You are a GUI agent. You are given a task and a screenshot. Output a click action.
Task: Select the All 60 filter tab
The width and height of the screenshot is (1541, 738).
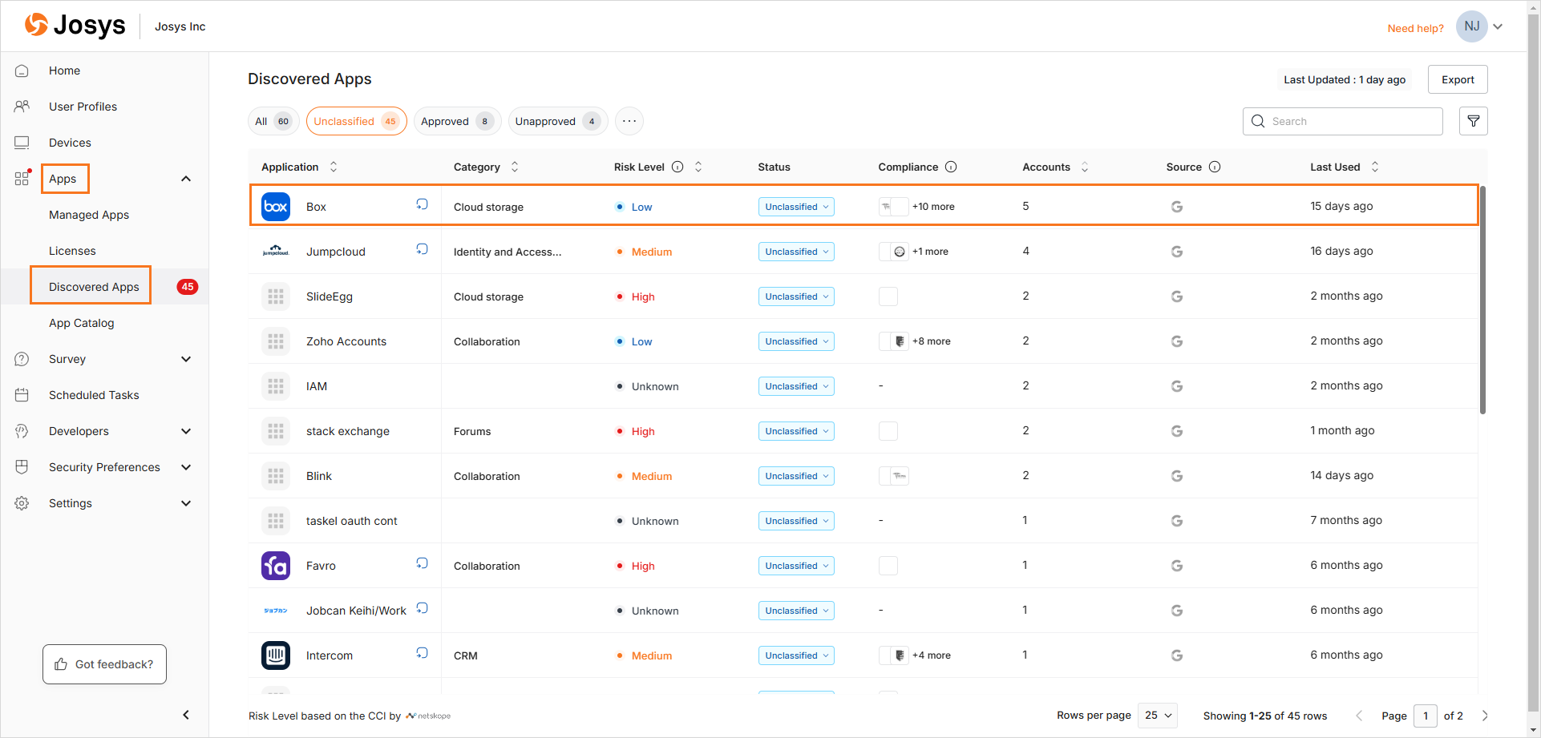pos(273,121)
